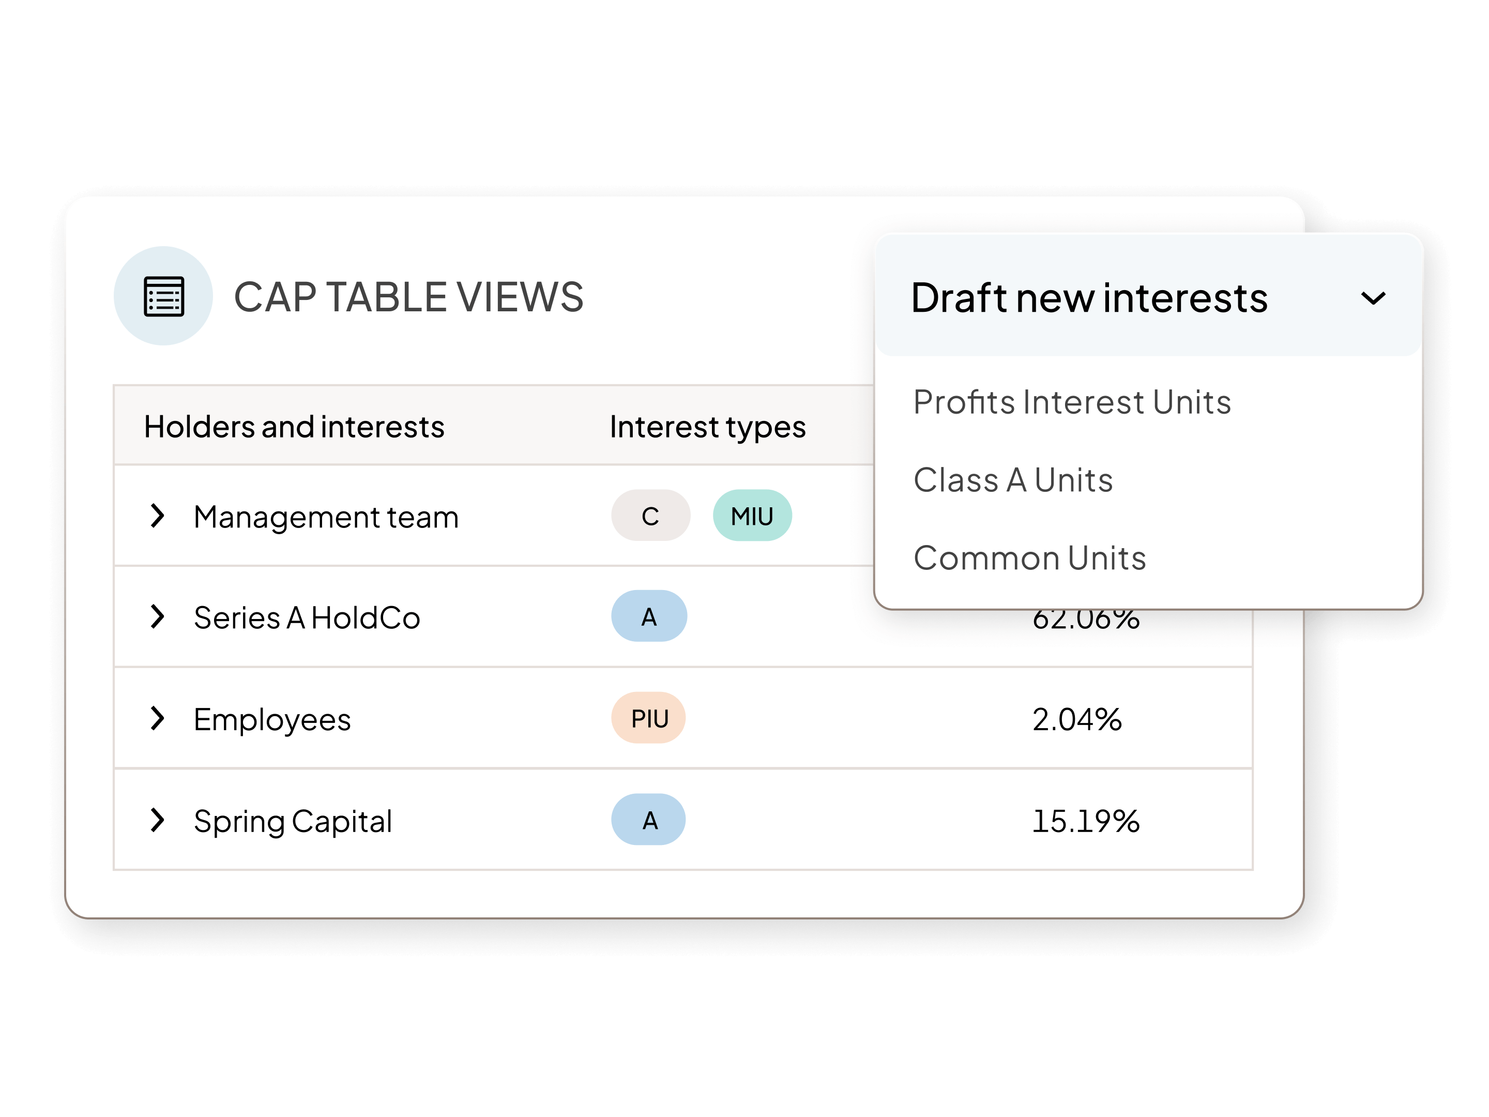The width and height of the screenshot is (1489, 1117).
Task: Choose Common Units in the dropdown list
Action: (x=1030, y=557)
